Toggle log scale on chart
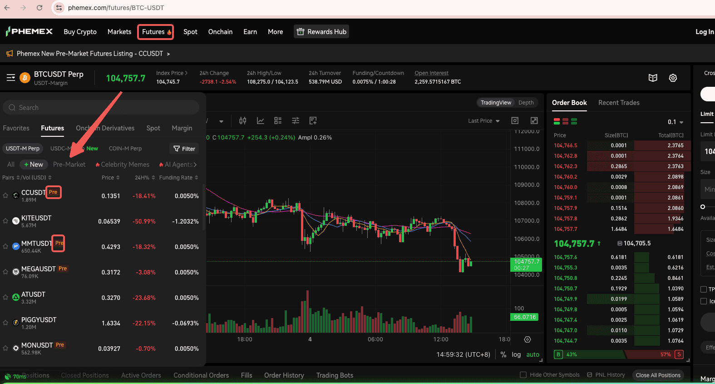 516,354
